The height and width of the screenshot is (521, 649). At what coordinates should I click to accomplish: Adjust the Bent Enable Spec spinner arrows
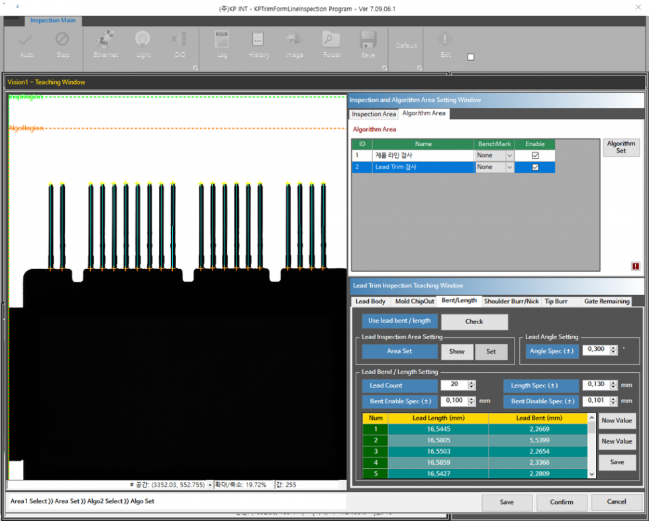[x=472, y=401]
